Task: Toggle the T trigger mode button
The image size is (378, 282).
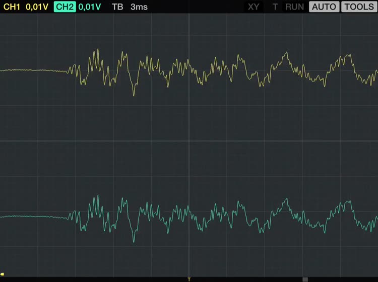Action: (275, 7)
